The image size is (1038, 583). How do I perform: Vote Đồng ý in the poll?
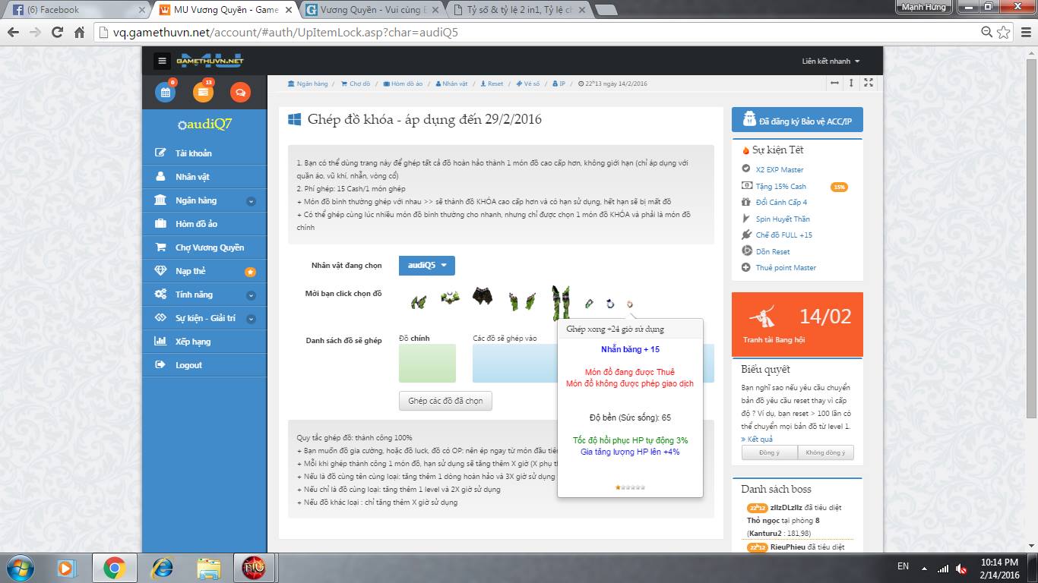(769, 452)
